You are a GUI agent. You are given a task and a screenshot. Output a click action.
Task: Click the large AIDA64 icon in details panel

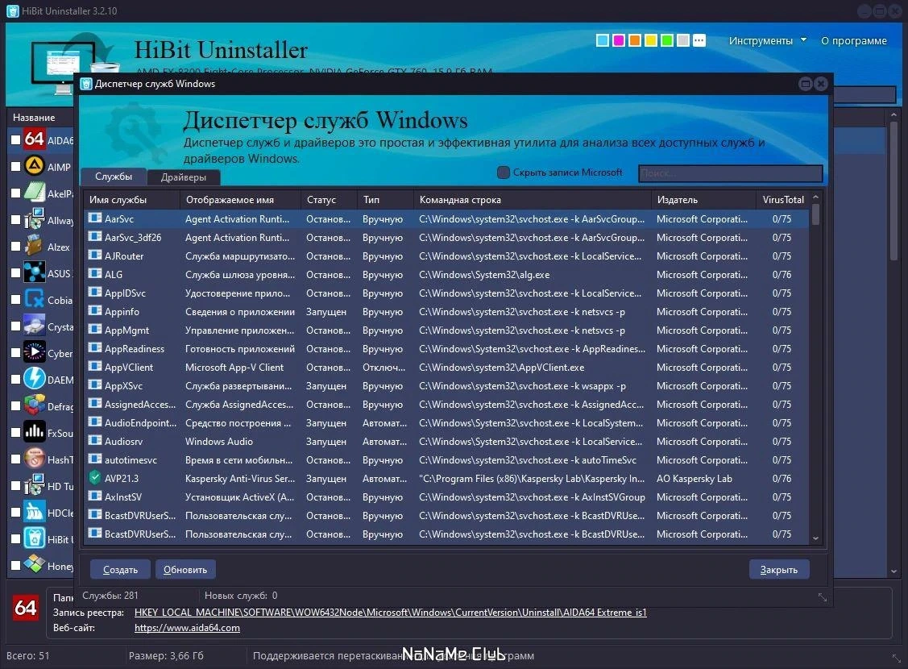26,608
